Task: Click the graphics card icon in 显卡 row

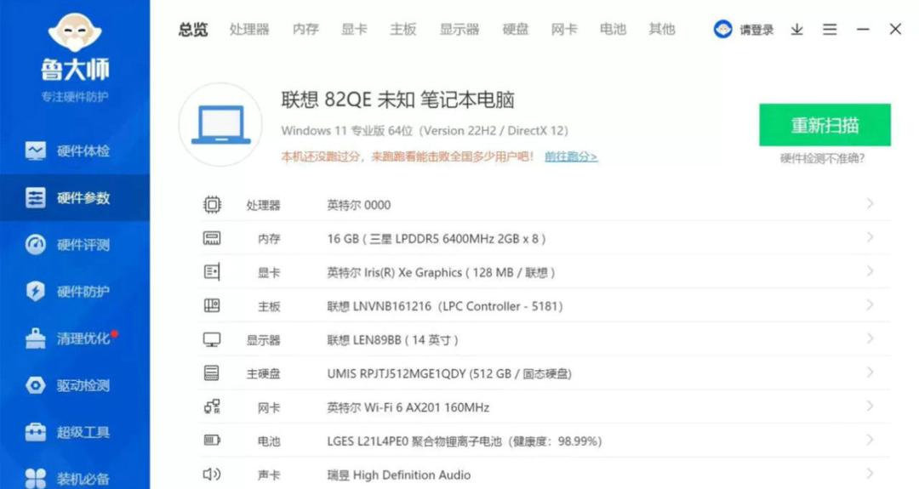Action: coord(212,272)
